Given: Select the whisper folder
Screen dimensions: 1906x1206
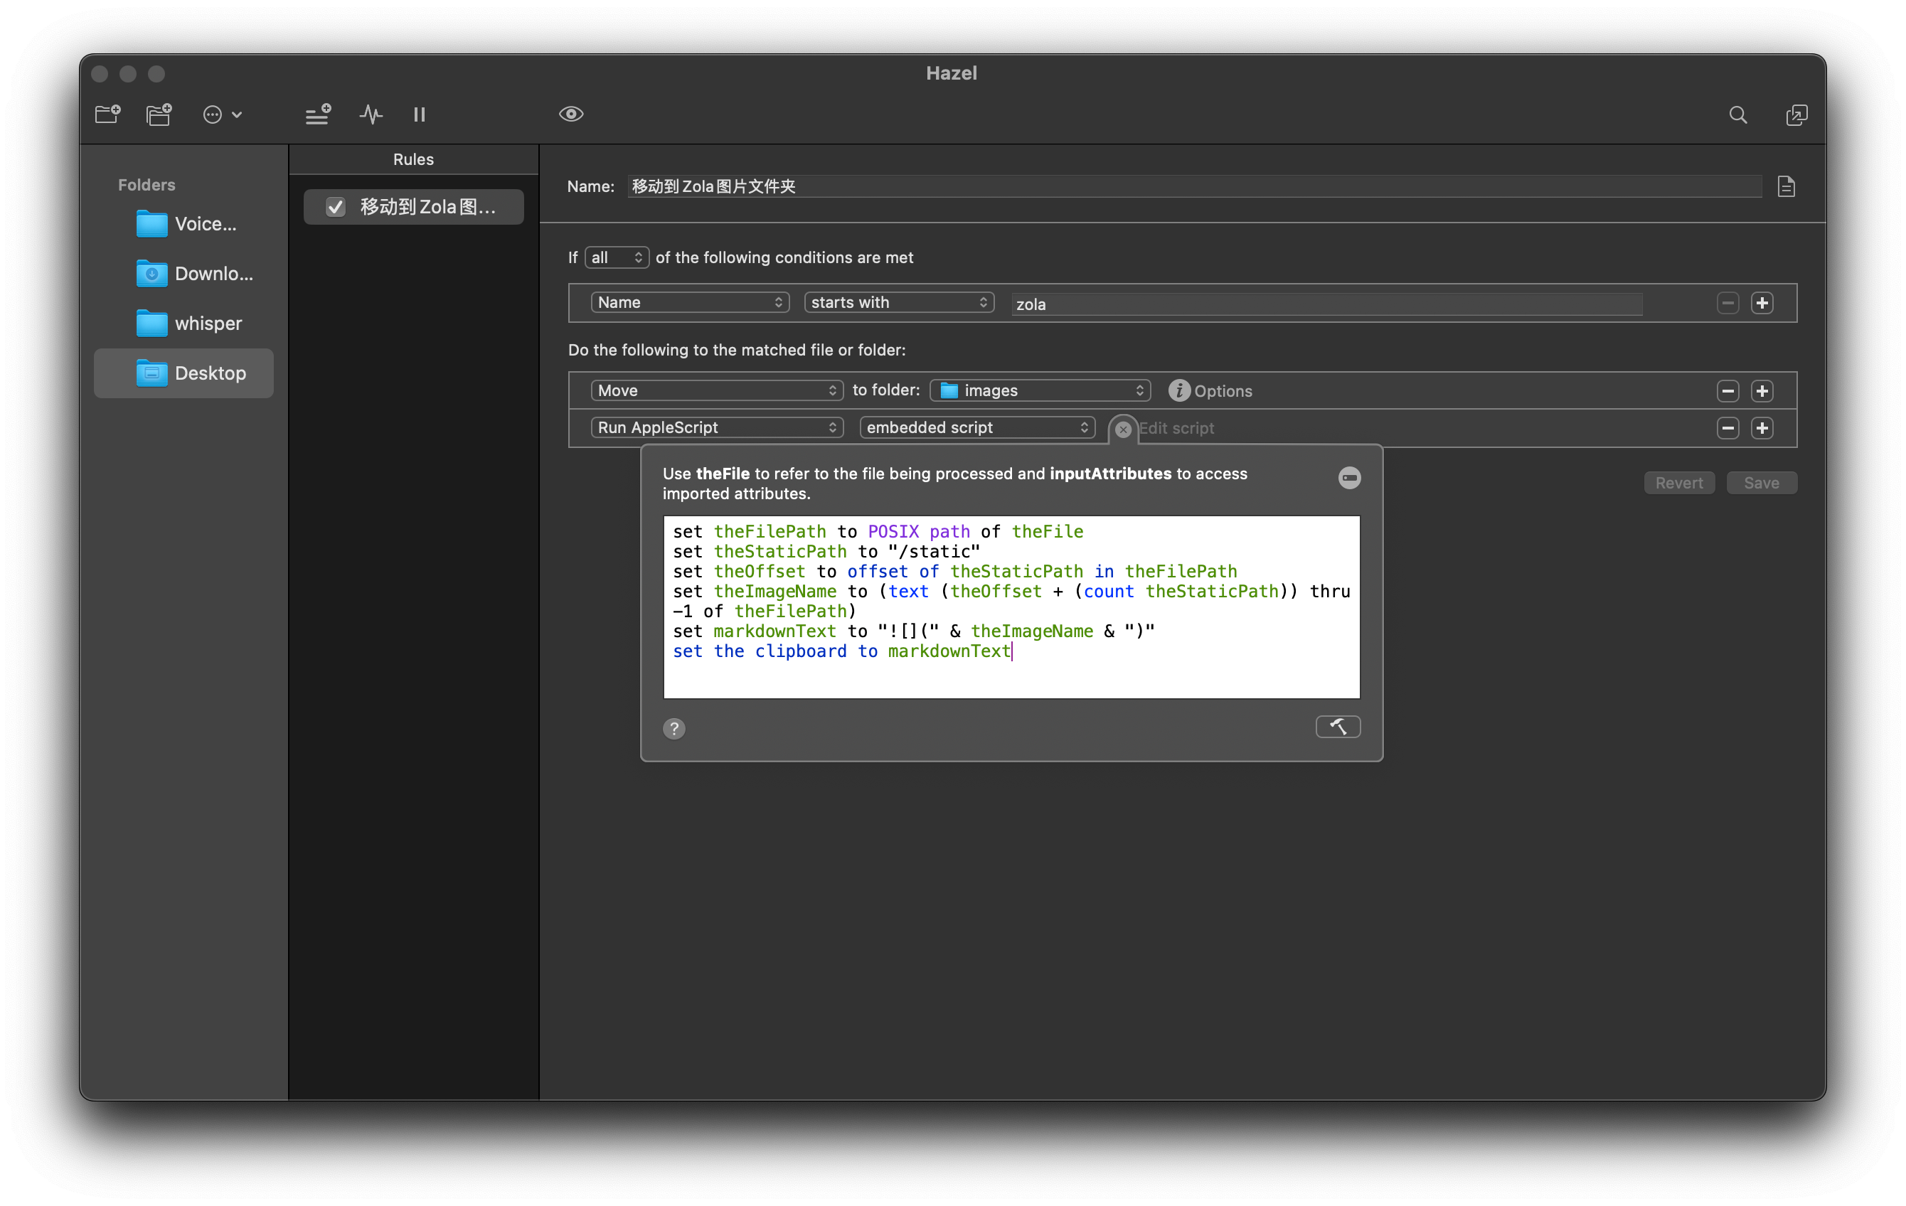Looking at the screenshot, I should coord(185,324).
